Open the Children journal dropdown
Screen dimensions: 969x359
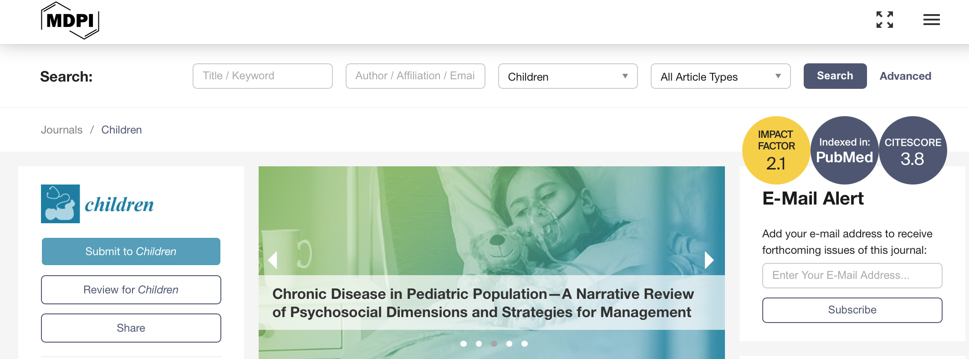567,77
